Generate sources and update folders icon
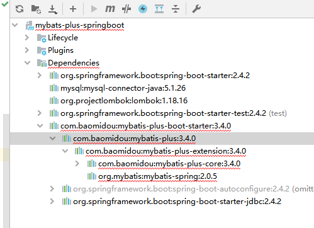Image resolution: width=314 pixels, height=228 pixels. (x=36, y=9)
